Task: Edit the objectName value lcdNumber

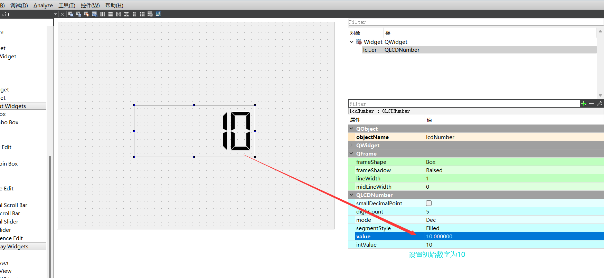Action: pos(514,137)
